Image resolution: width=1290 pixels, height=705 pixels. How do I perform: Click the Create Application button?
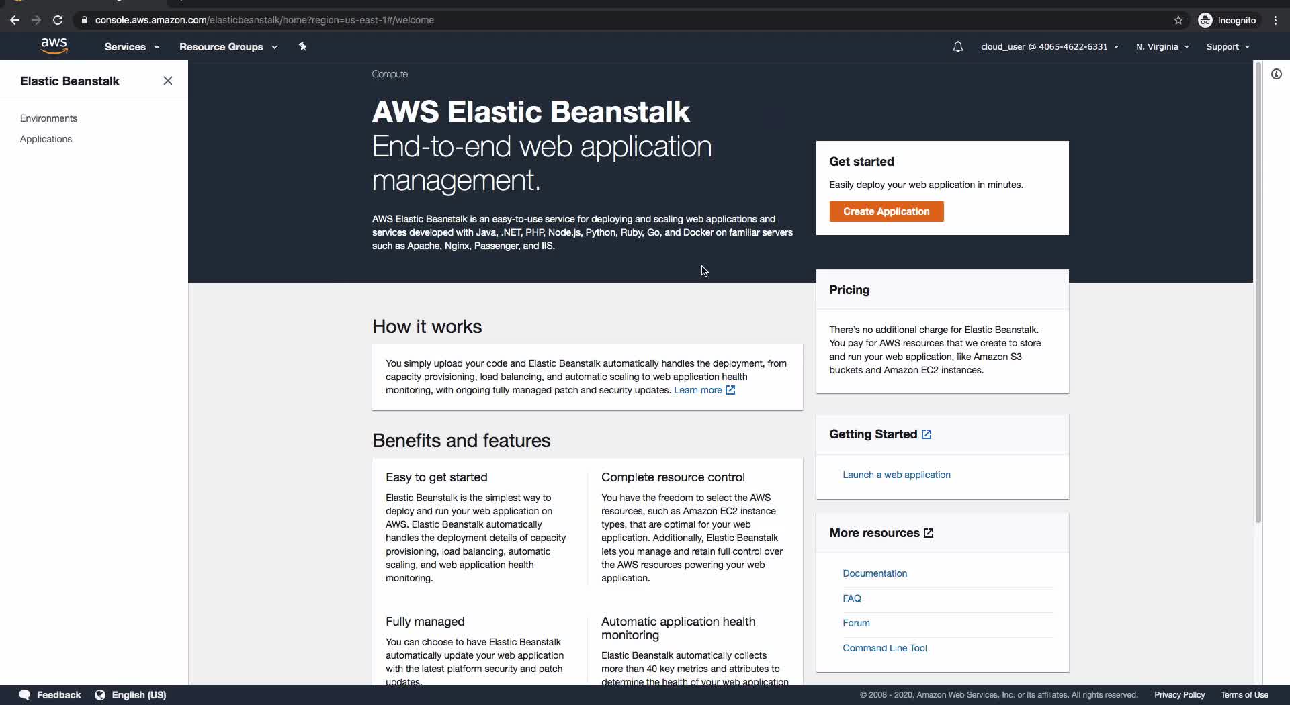[x=886, y=211]
